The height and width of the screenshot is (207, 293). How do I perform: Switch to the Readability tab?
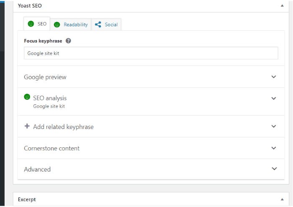(71, 25)
